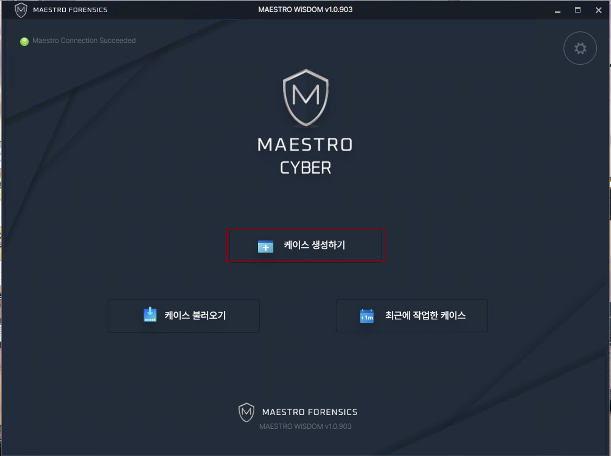Click the blue download import icon

tap(150, 315)
